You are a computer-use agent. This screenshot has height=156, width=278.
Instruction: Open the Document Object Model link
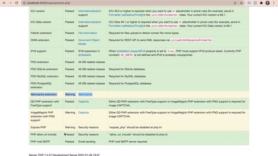(x=89, y=42)
